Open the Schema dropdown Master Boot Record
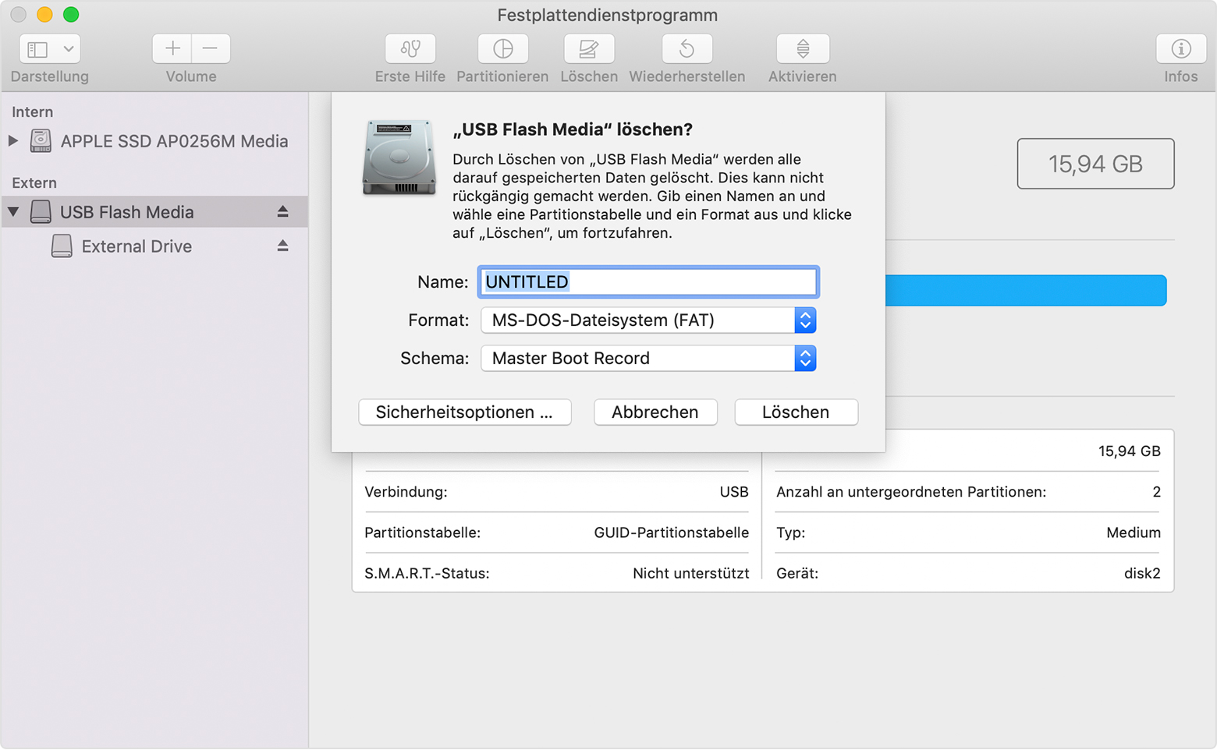1217x750 pixels. [648, 359]
